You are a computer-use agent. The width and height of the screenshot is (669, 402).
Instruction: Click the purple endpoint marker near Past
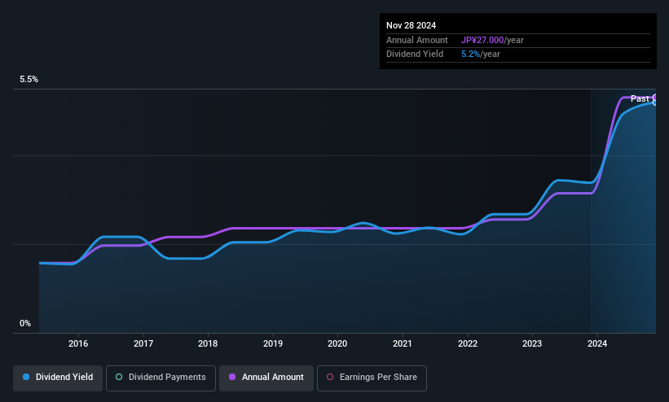(655, 98)
